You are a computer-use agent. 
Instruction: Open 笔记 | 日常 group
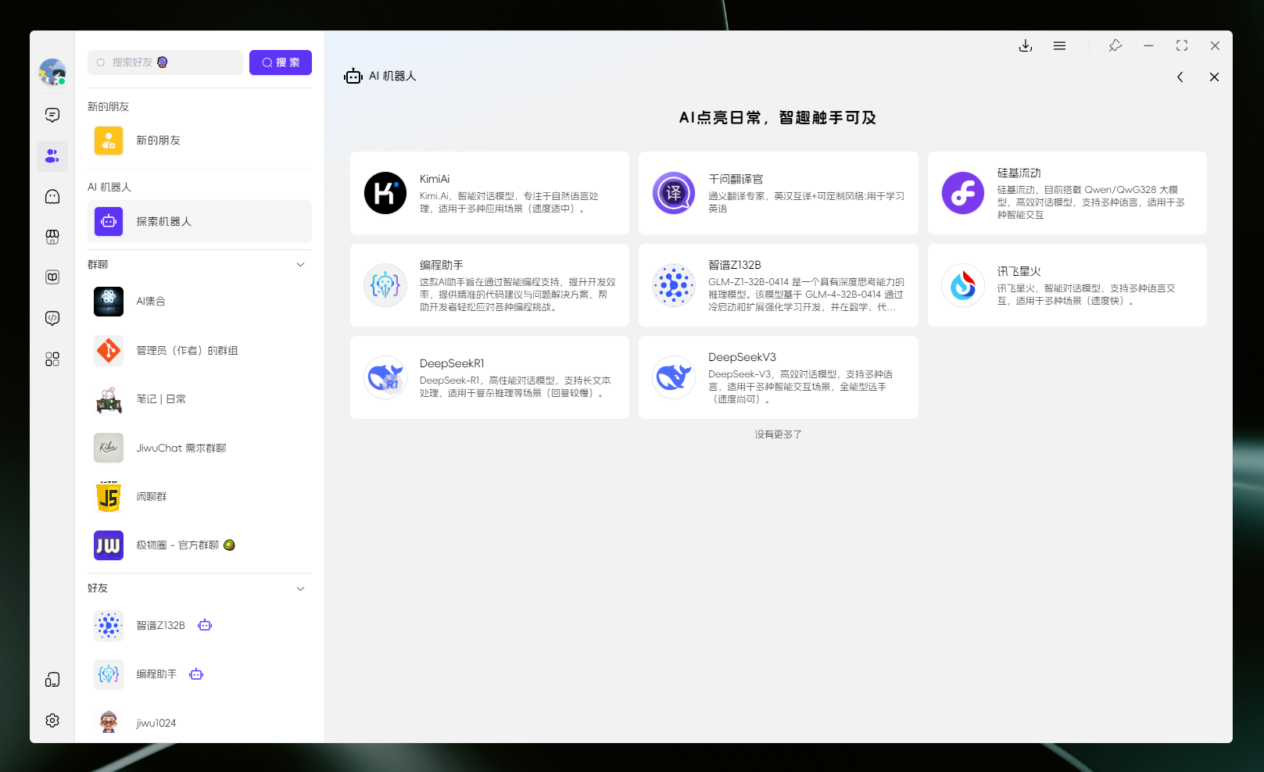click(x=199, y=399)
